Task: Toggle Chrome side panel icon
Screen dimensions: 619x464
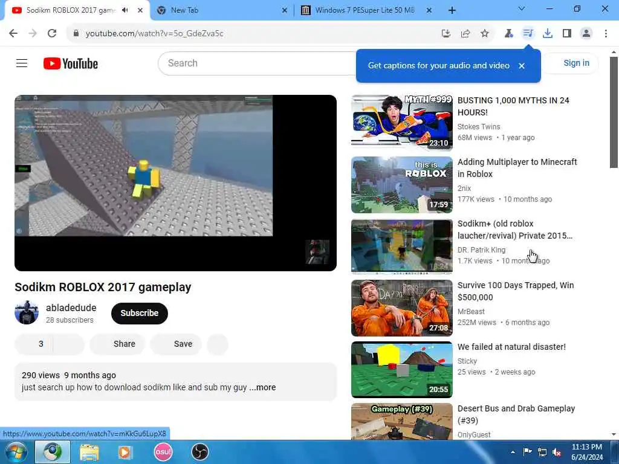Action: [567, 34]
